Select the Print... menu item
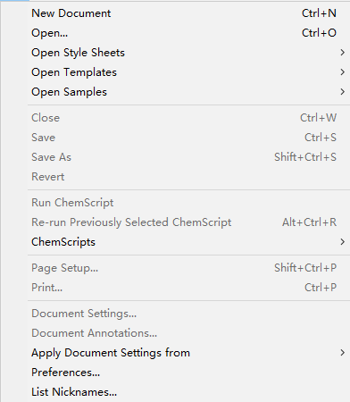The image size is (350, 402). 188,288
